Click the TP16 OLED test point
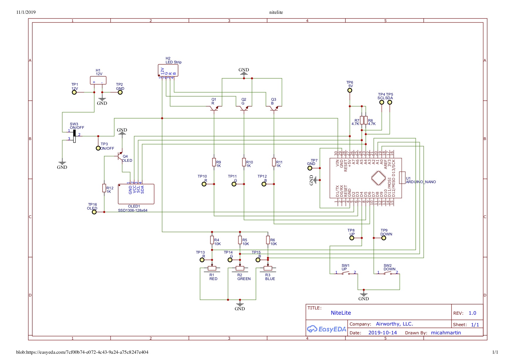The image size is (515, 364). click(94, 212)
